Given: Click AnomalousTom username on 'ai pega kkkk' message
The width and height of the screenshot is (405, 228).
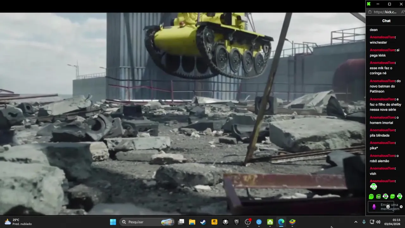Looking at the screenshot, I should [x=382, y=50].
